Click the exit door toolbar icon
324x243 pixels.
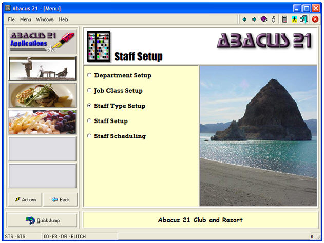(x=304, y=19)
